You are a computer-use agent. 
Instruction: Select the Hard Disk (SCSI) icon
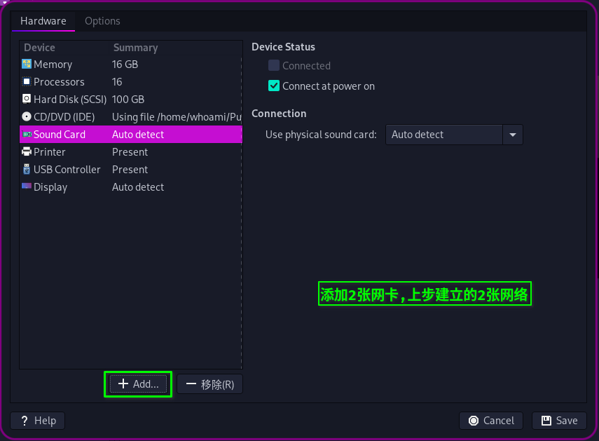pyautogui.click(x=27, y=100)
